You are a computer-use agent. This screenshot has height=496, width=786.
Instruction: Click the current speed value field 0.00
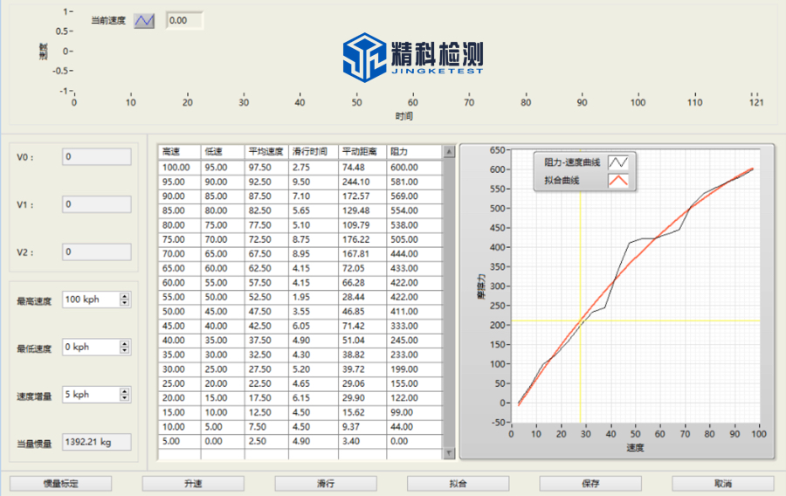coord(183,20)
